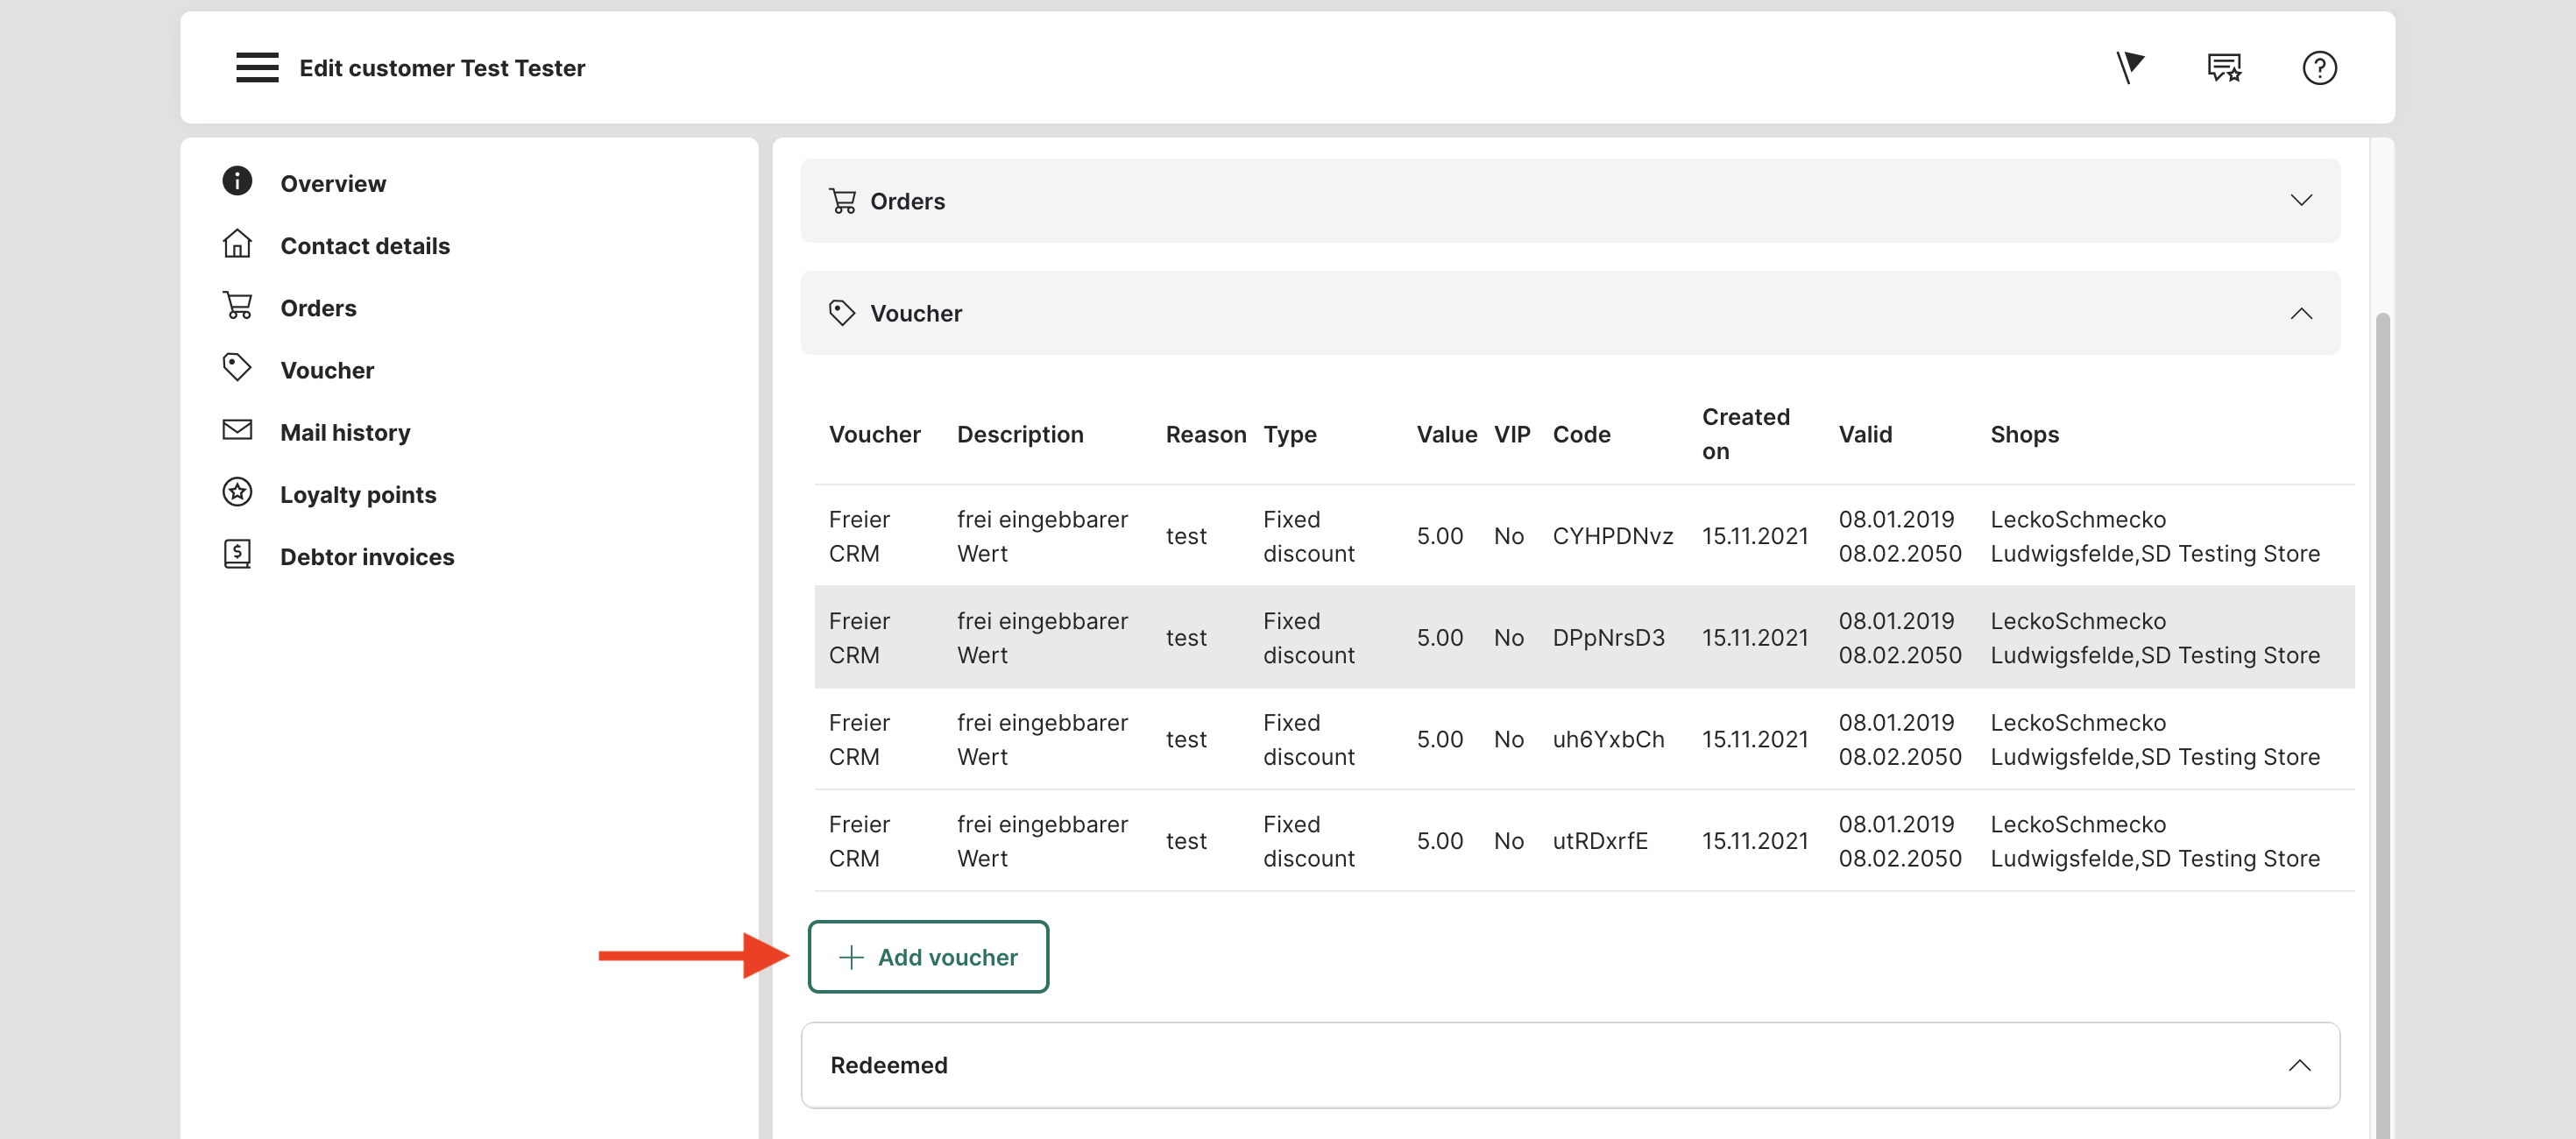Click the flag logo icon in header
The width and height of the screenshot is (2576, 1139).
pos(2130,68)
